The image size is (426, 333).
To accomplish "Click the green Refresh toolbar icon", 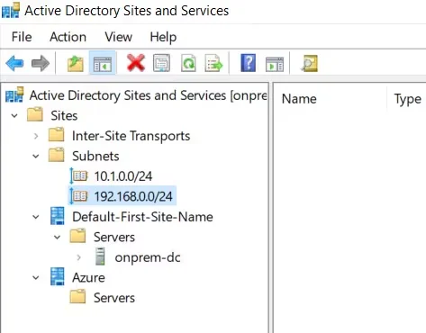I will [x=188, y=63].
